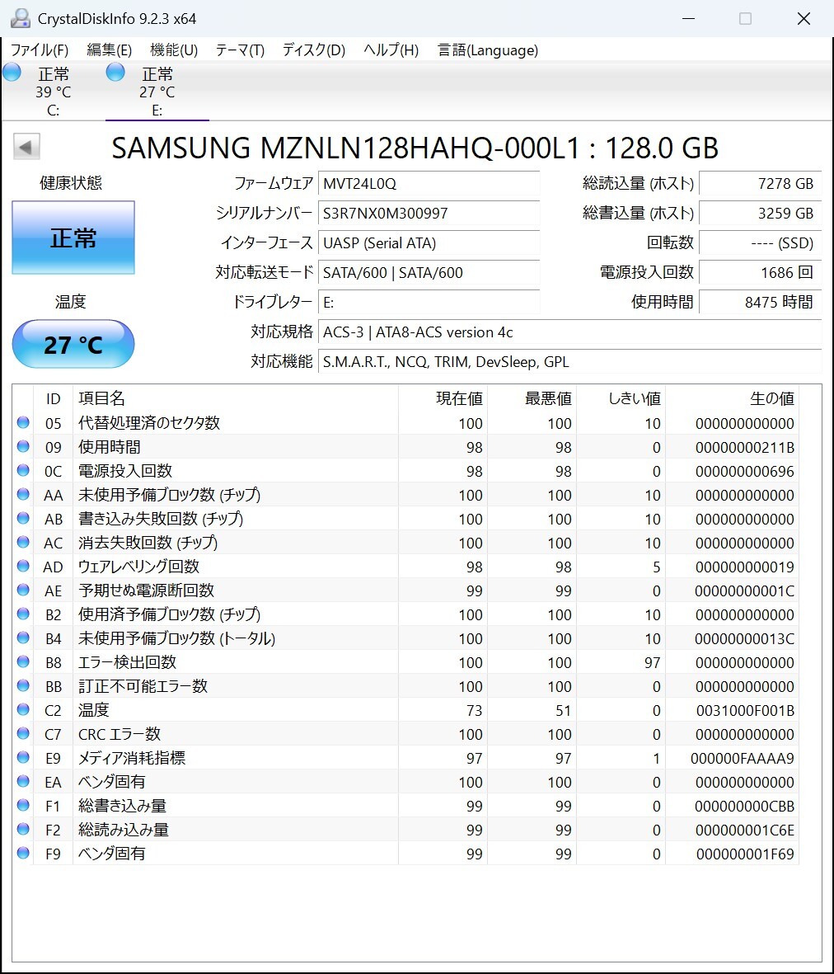Viewport: 834px width, 974px height.
Task: Click the previous disk arrow icon
Action: coord(26,148)
